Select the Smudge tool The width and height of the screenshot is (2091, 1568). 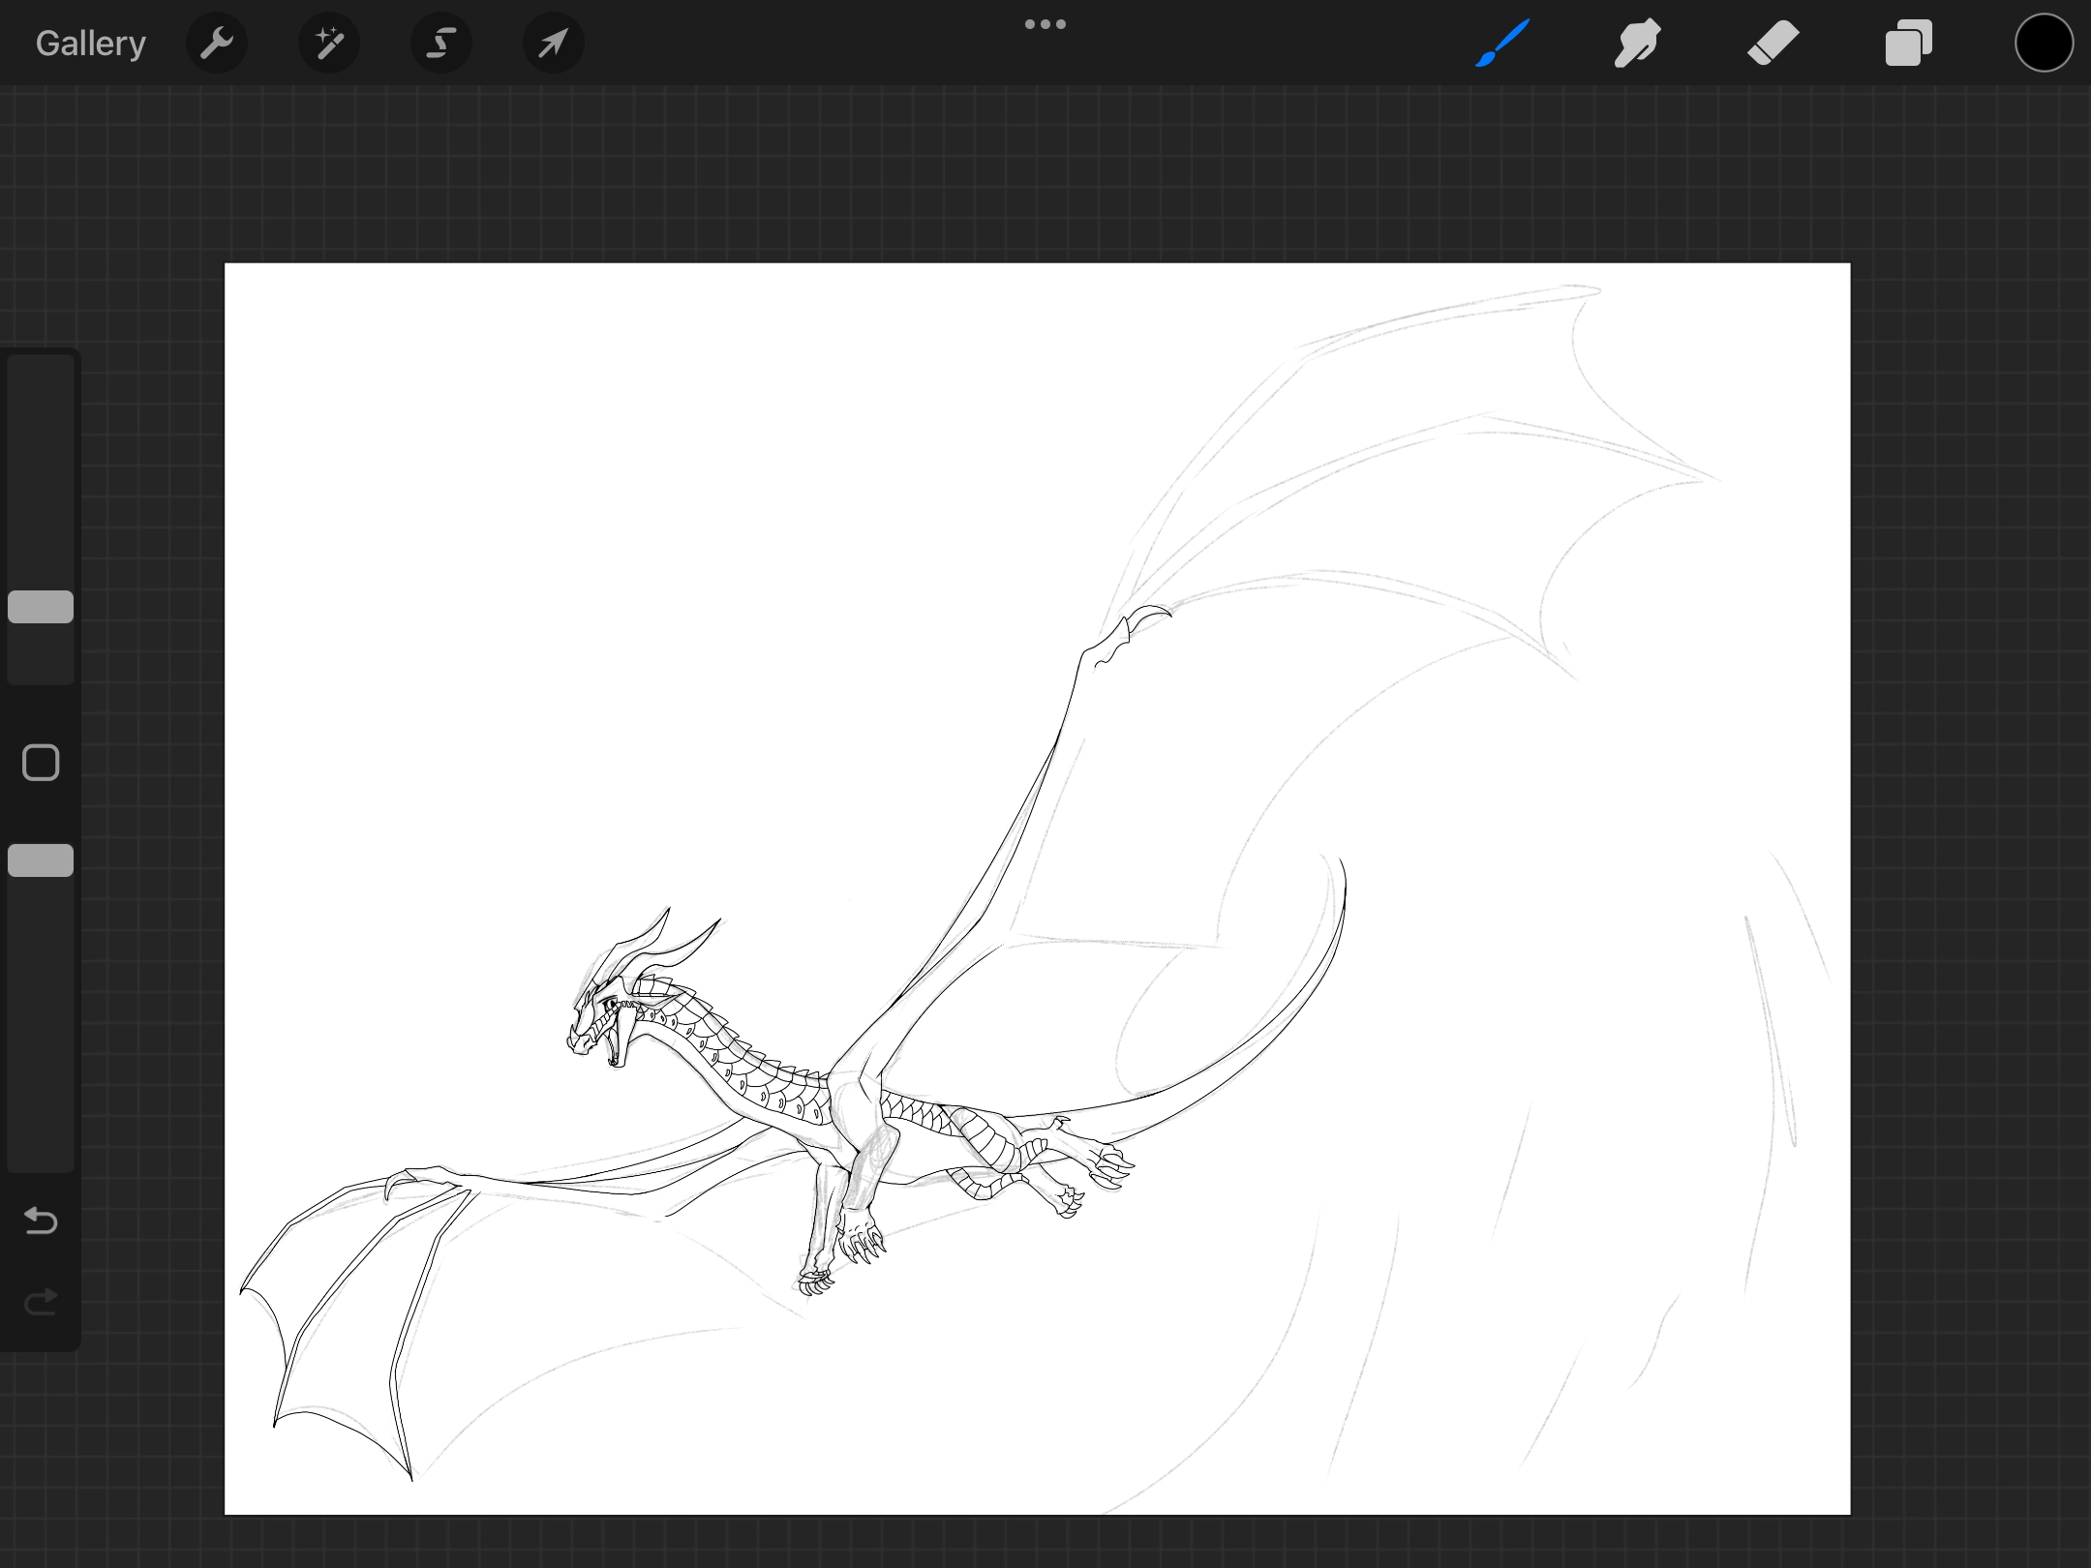(1637, 44)
